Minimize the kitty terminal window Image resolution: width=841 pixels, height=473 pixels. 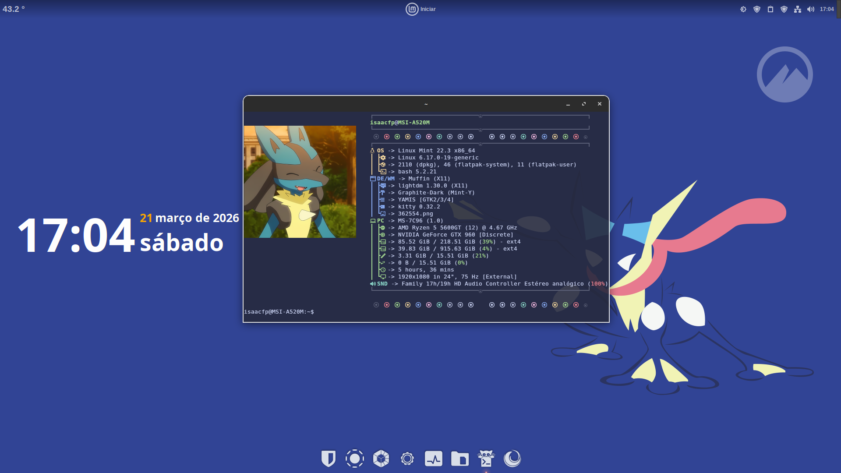pos(568,104)
